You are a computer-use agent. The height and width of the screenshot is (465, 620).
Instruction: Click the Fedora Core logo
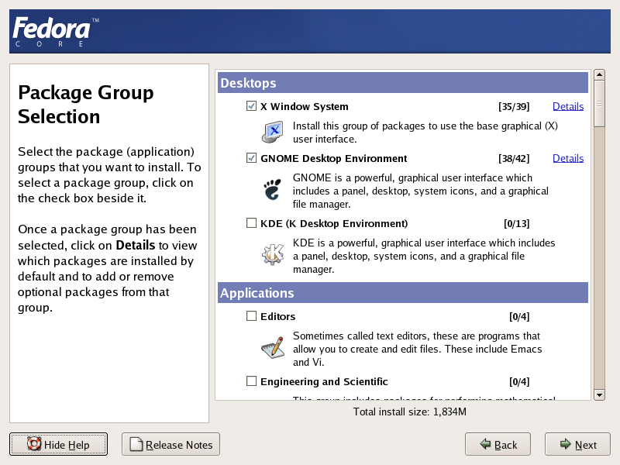coord(56,32)
